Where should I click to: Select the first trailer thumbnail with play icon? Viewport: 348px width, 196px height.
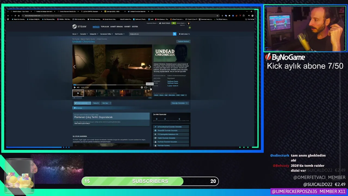(78, 93)
